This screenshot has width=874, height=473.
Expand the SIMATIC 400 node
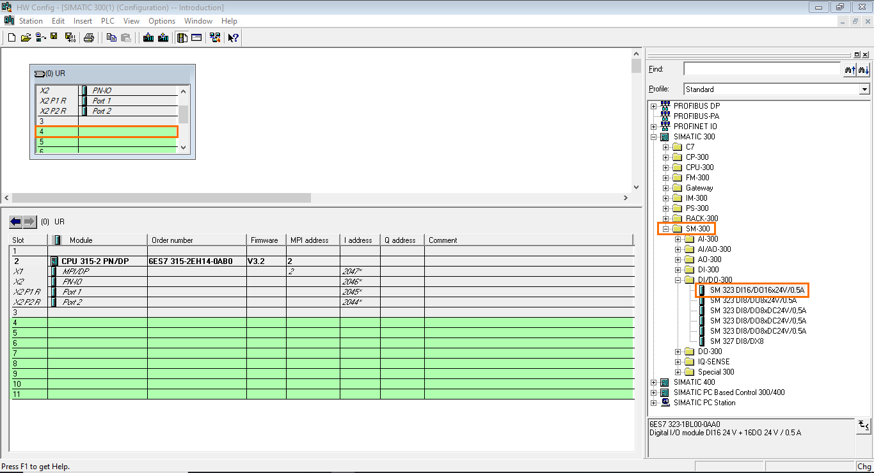click(653, 382)
